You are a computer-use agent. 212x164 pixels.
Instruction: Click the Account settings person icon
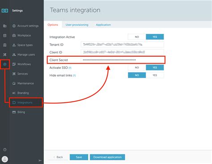click(14, 26)
